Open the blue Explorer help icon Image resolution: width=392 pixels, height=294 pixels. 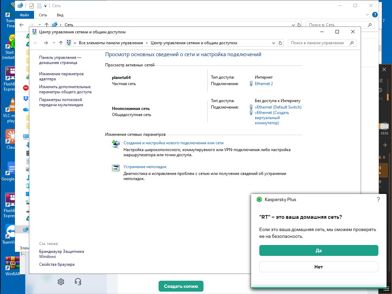coord(375,15)
